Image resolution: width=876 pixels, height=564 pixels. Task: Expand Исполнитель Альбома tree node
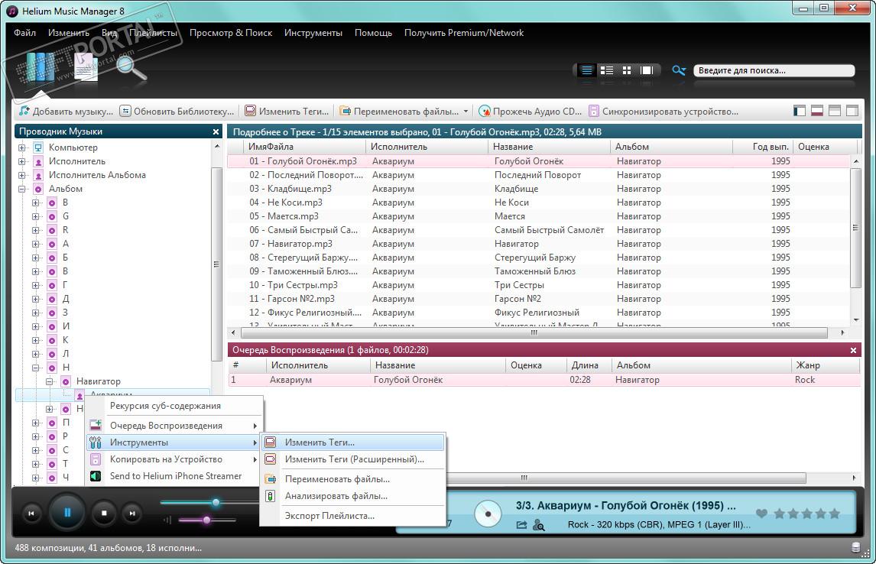(22, 175)
